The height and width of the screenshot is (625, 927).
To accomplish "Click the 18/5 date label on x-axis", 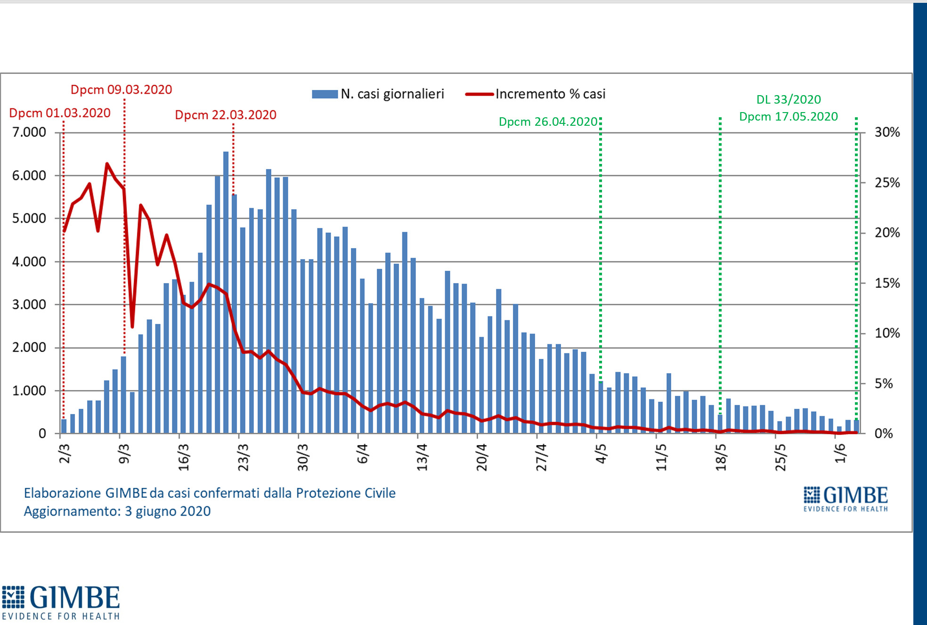I will (x=721, y=457).
